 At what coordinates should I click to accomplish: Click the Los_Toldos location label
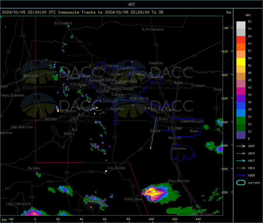click(116, 168)
